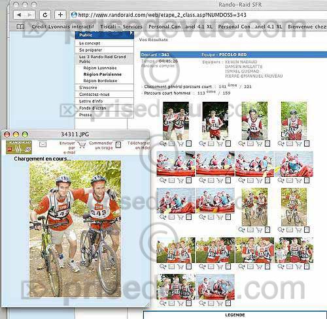Add the two-runners photo to cart
Image resolution: width=327 pixels, height=319 pixels.
pyautogui.click(x=181, y=144)
